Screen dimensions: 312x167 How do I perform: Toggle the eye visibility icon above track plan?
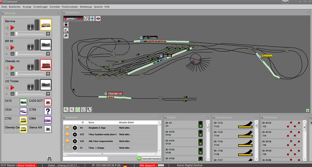pyautogui.click(x=98, y=19)
